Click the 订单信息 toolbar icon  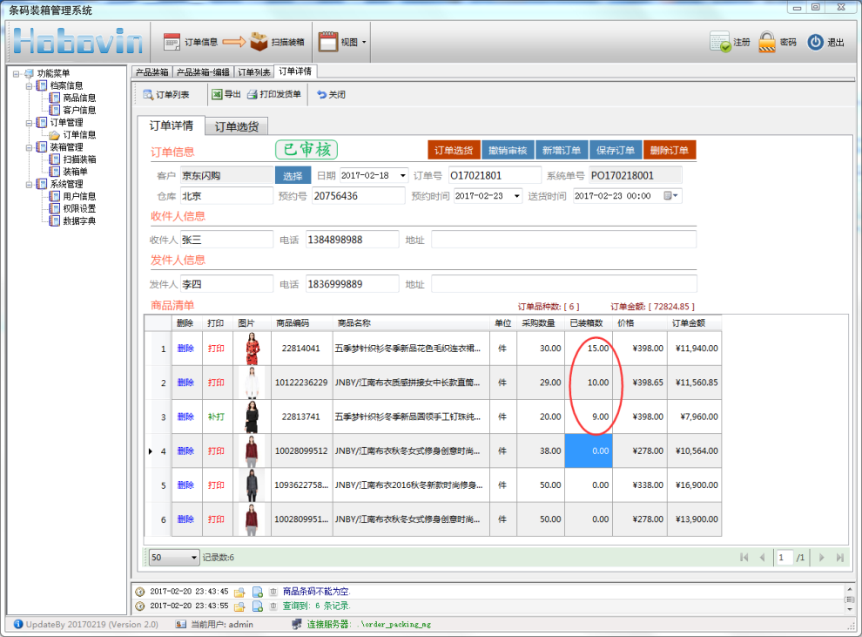coord(172,42)
